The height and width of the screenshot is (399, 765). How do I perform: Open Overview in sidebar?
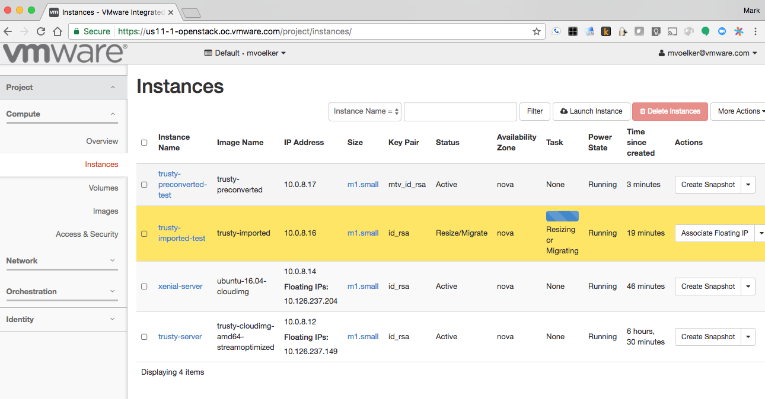(102, 141)
